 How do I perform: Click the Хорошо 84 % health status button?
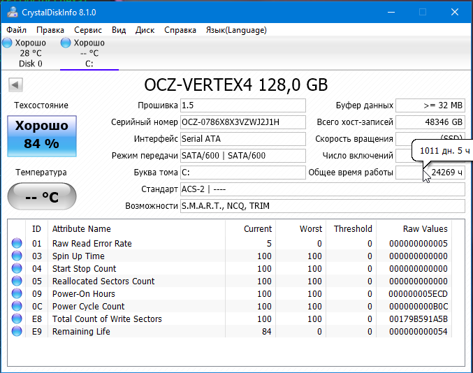coord(42,136)
